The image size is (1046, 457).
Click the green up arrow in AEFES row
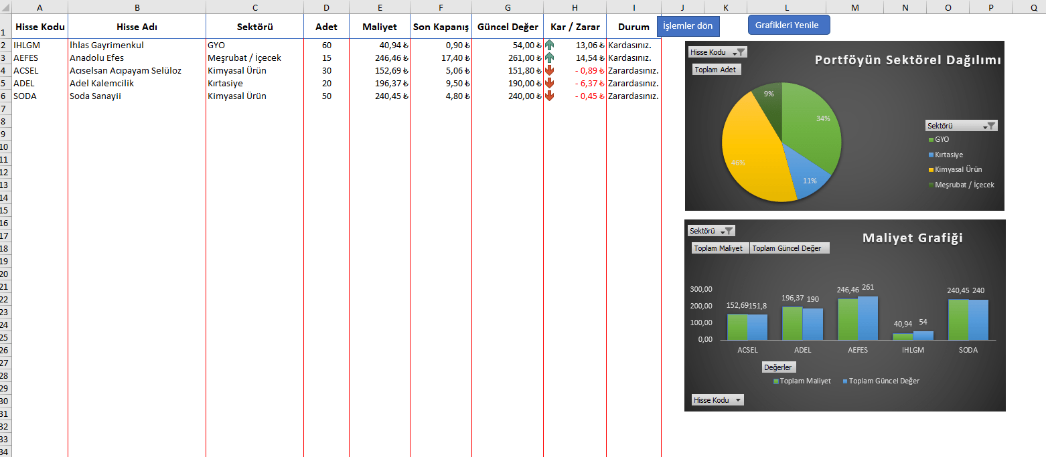(550, 58)
